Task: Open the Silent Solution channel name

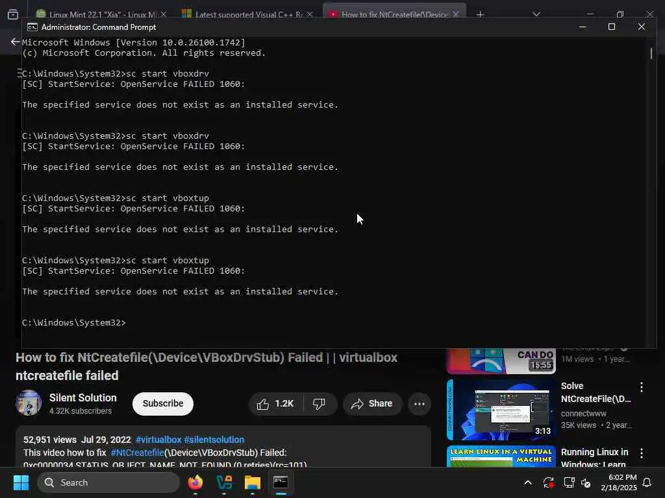Action: 82,397
